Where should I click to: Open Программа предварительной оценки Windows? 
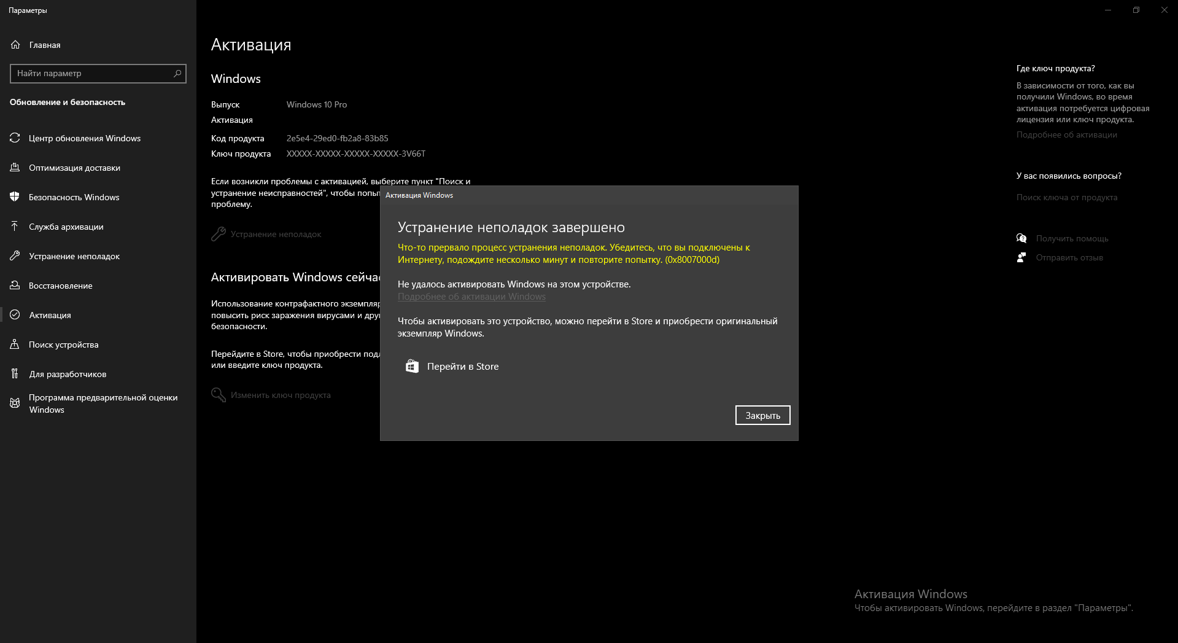[x=98, y=403]
